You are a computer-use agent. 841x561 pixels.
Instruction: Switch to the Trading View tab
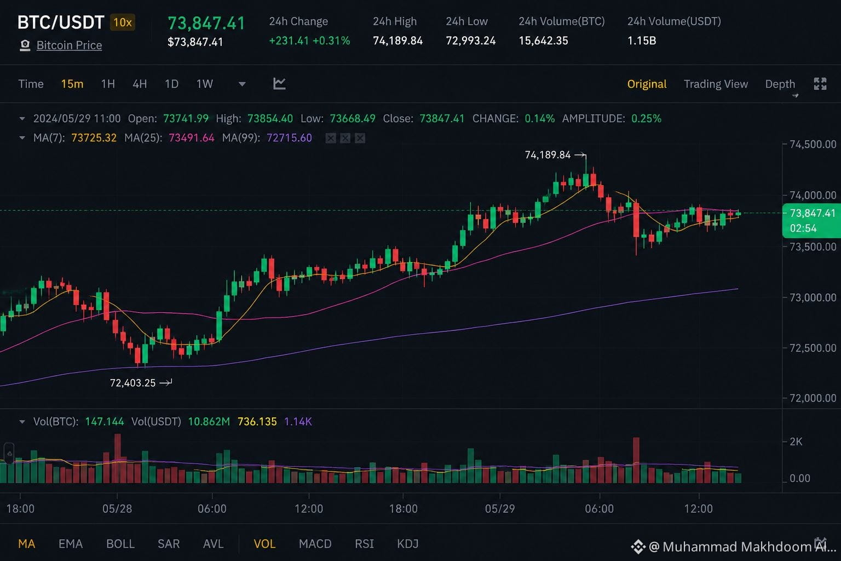pyautogui.click(x=716, y=84)
